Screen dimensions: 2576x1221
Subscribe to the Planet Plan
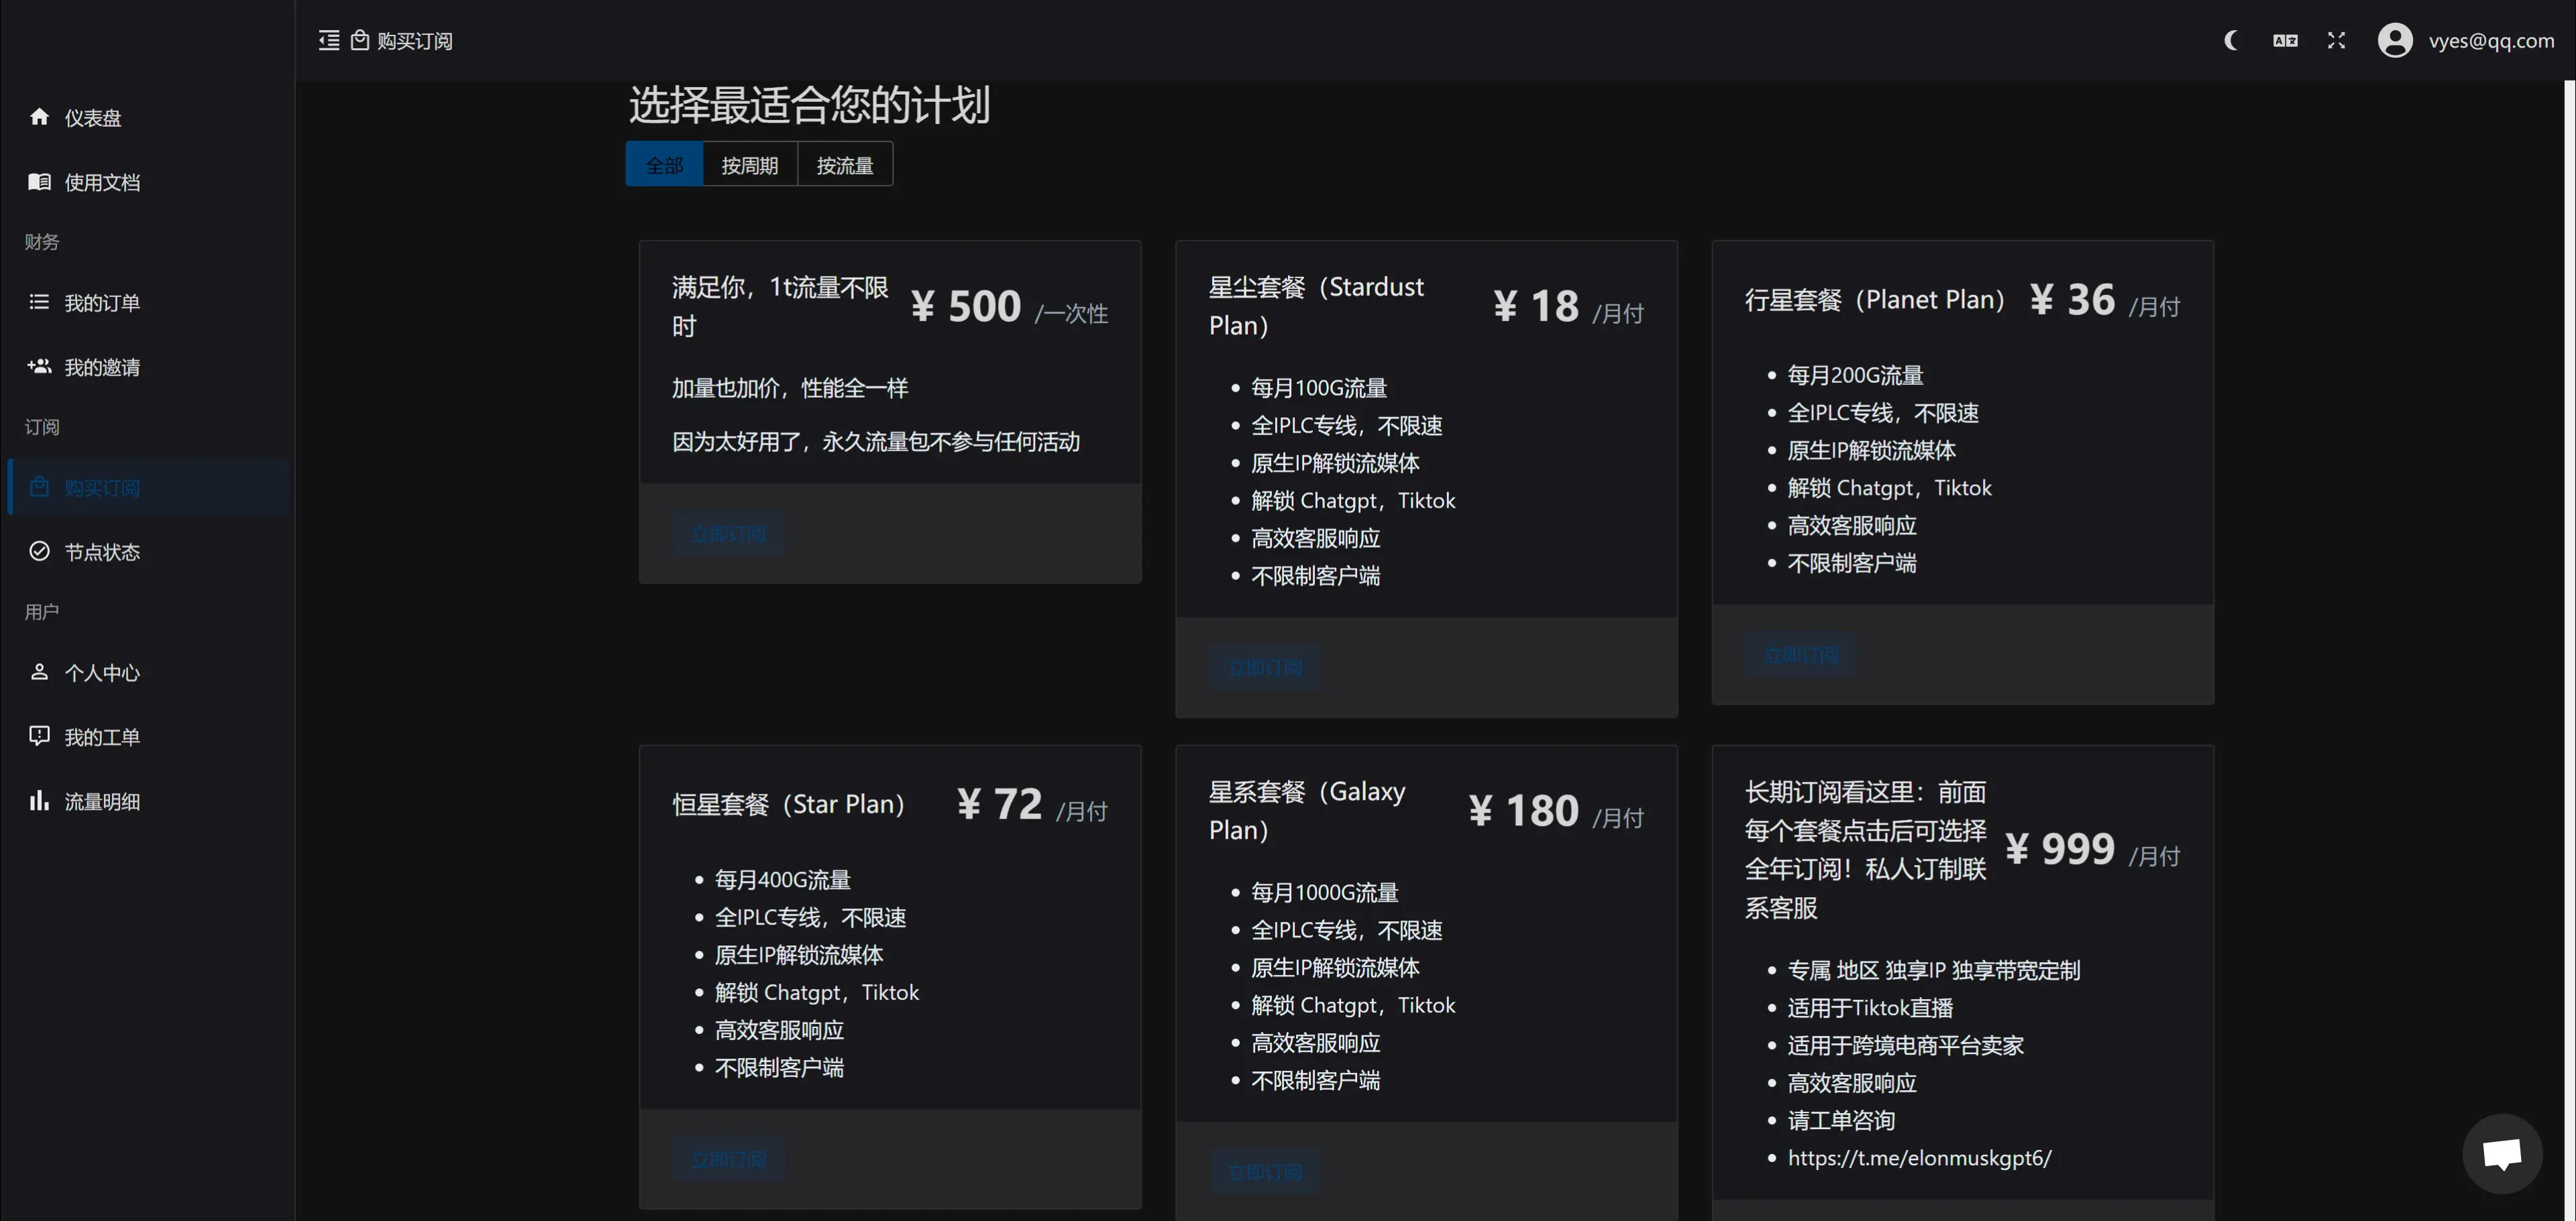(x=1801, y=654)
